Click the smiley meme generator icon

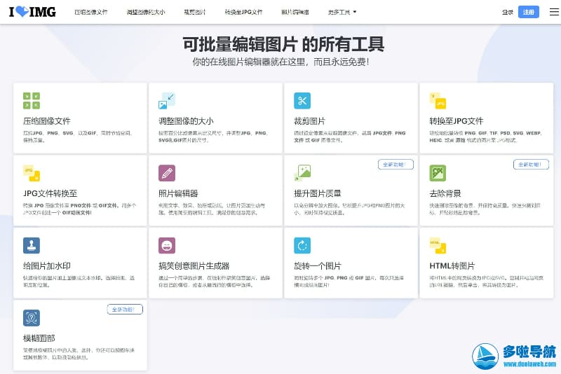(167, 245)
